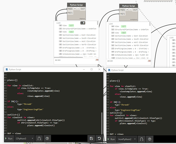Select 'North Elevation' SectionView row in left list
The height and width of the screenshot is (144, 176).
tap(78, 44)
